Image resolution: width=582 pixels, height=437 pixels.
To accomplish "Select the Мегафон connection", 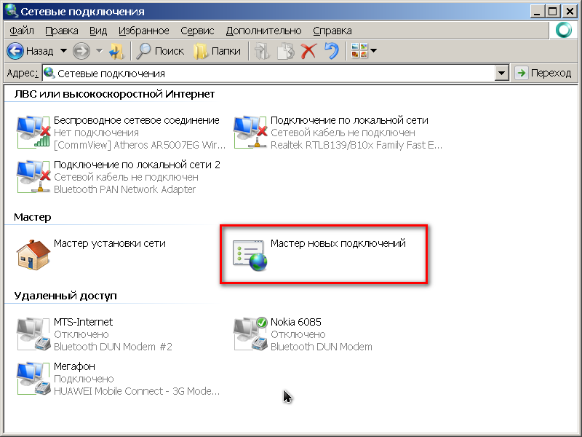I will pyautogui.click(x=33, y=378).
